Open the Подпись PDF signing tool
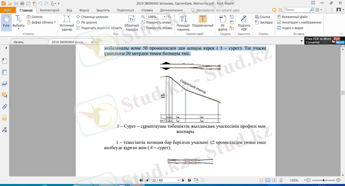The height and width of the screenshot is (186, 345). (244, 22)
